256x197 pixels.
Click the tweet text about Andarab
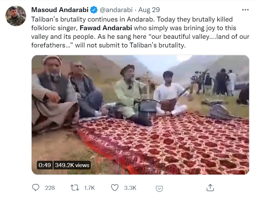140,32
